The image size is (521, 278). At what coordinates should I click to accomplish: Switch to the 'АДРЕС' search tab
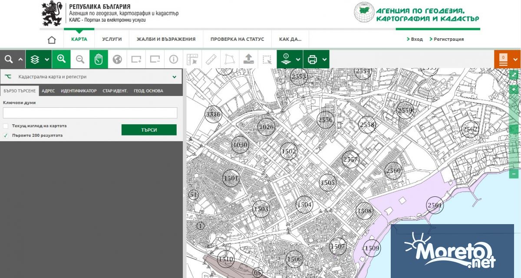(48, 91)
